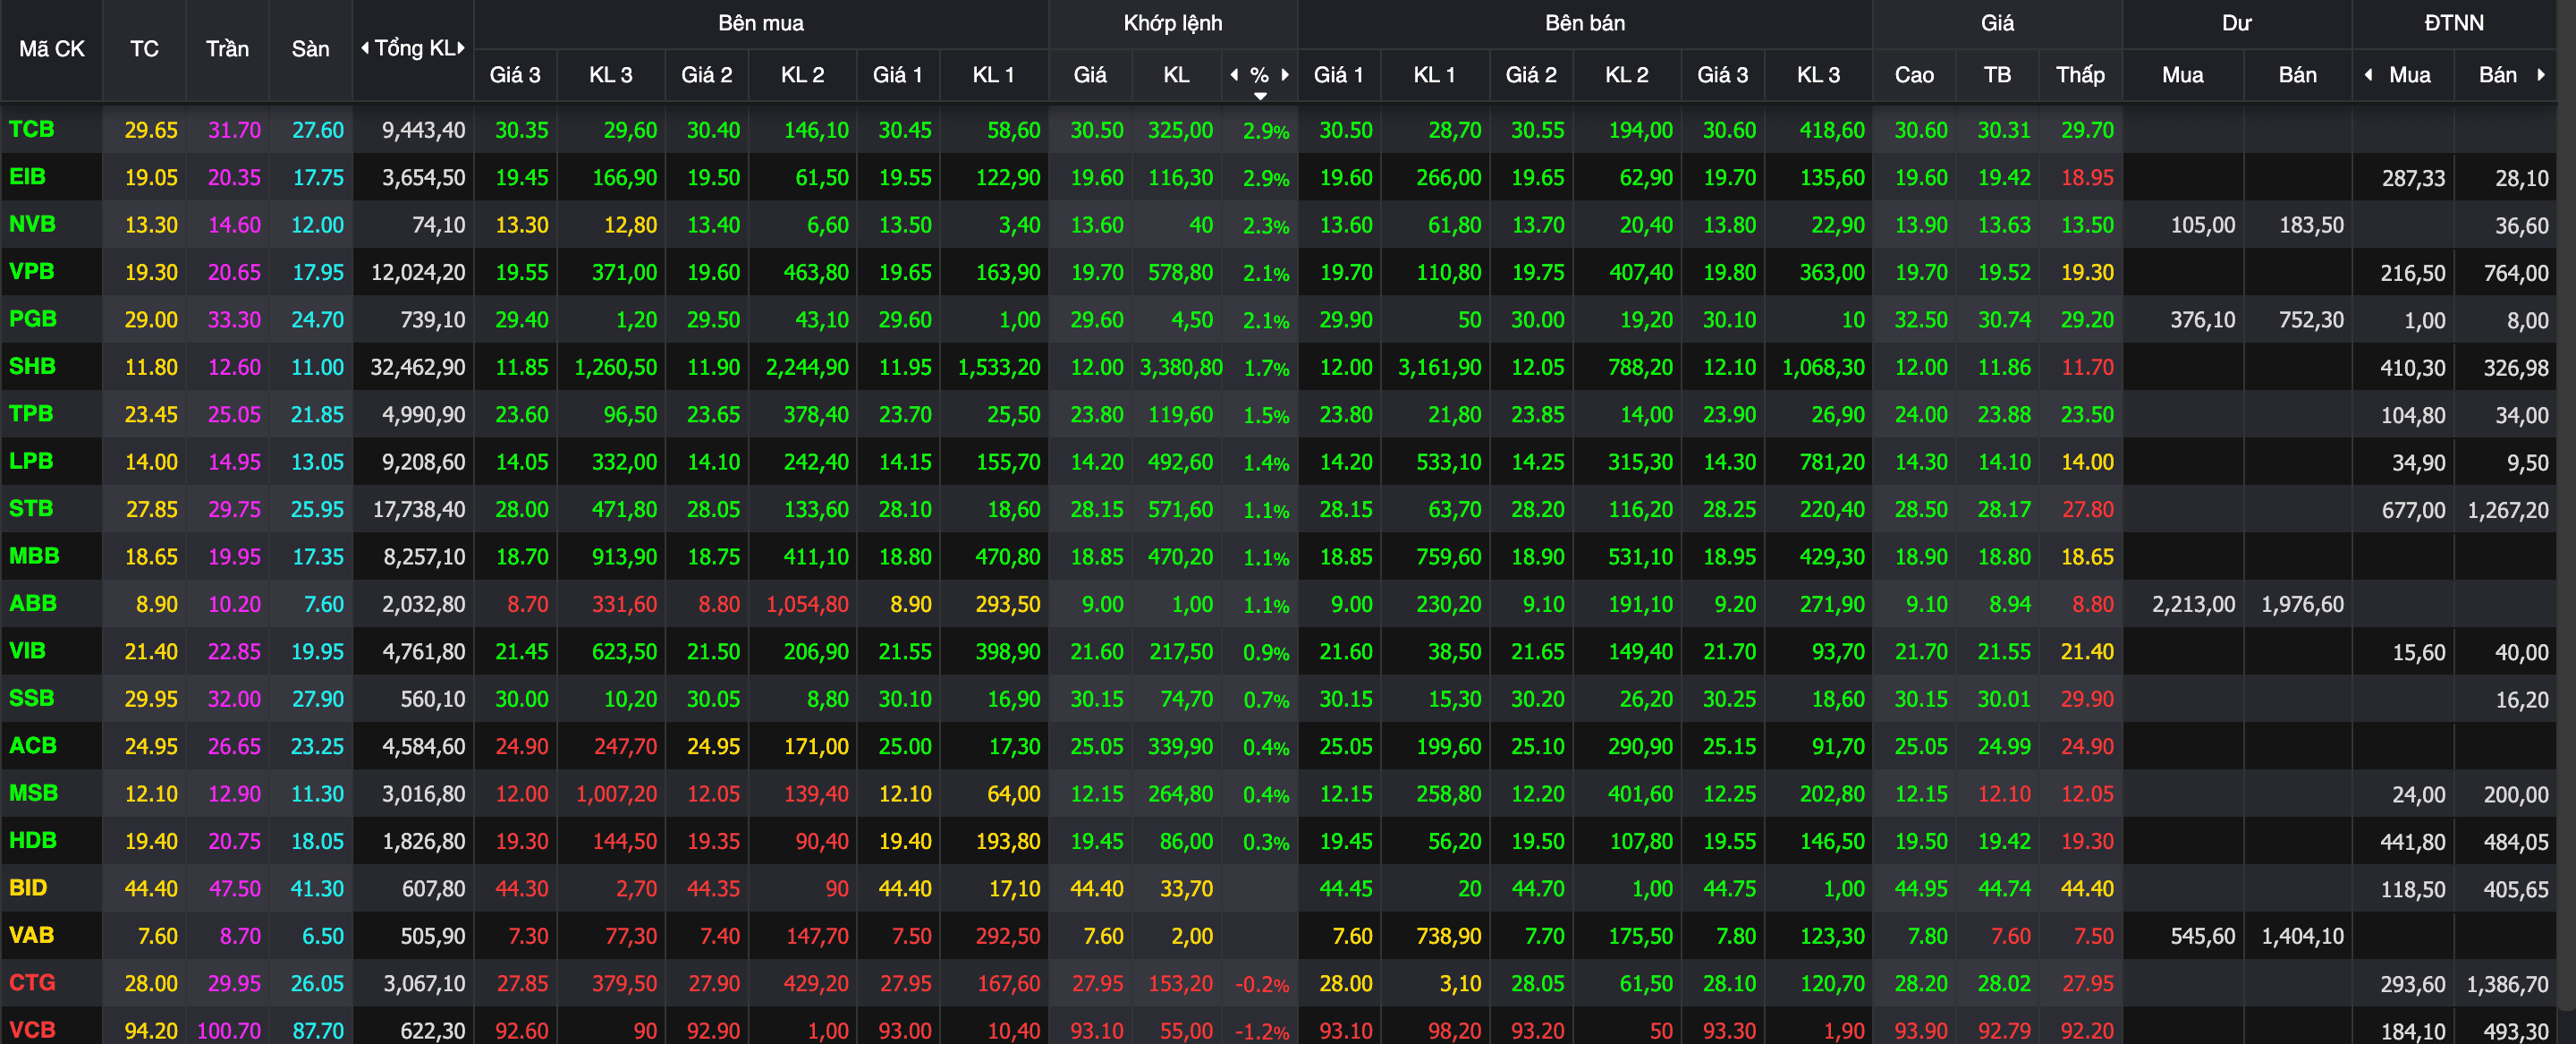Screen dimensions: 2576x1044
Task: Click the Khớp lệnh Giá column header
Action: coord(1090,75)
